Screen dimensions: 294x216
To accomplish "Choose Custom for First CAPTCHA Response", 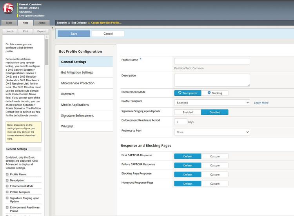I will [x=215, y=156].
